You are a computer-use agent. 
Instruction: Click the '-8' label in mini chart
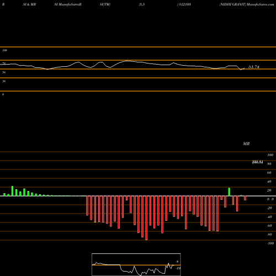coord(177,262)
